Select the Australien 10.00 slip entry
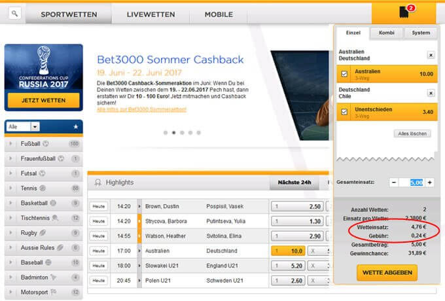Image resolution: width=445 pixels, height=301 pixels. click(387, 74)
